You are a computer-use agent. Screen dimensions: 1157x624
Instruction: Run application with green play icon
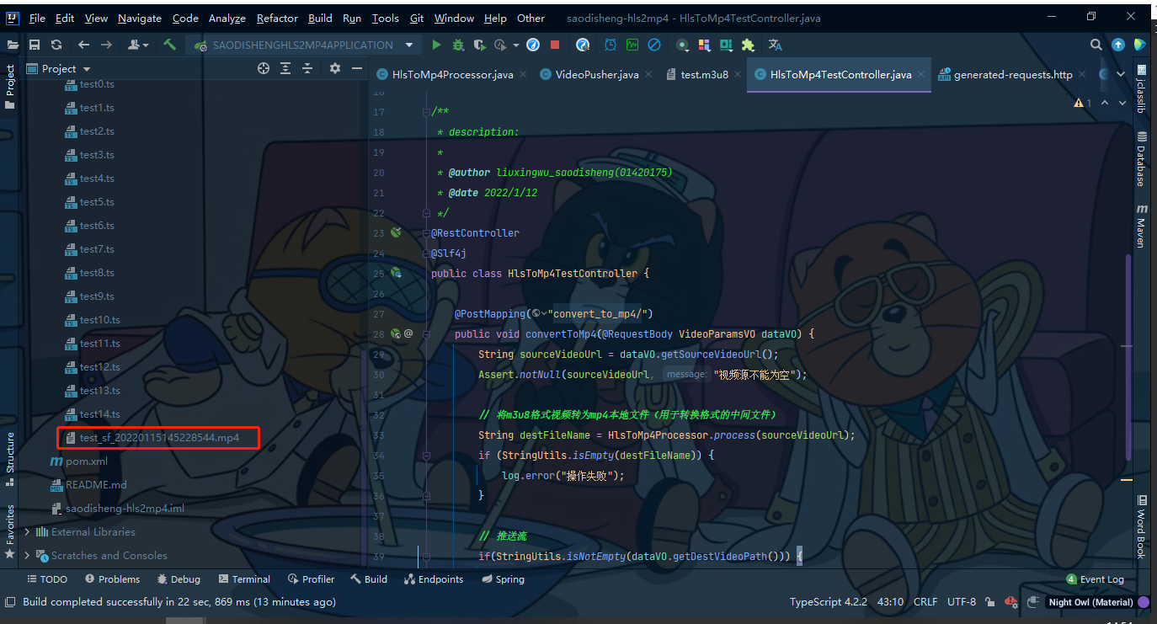436,45
